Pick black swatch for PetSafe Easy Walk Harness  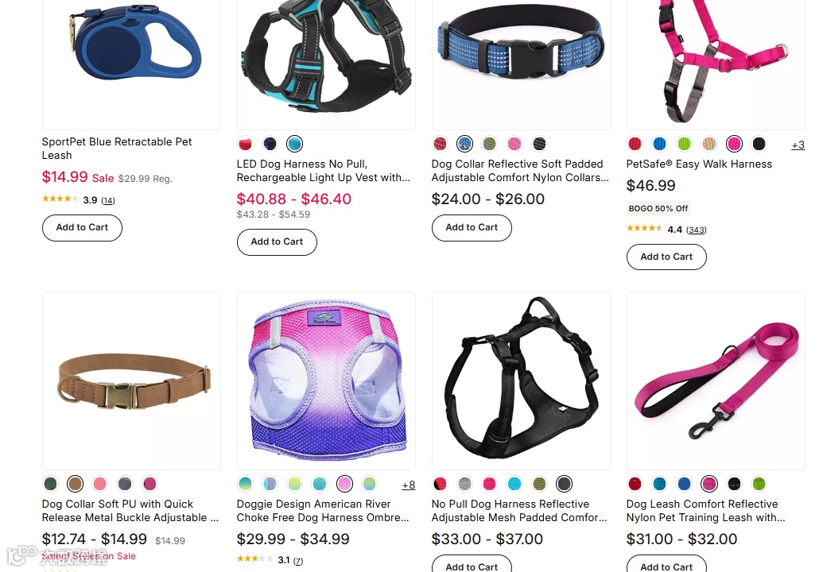(759, 144)
